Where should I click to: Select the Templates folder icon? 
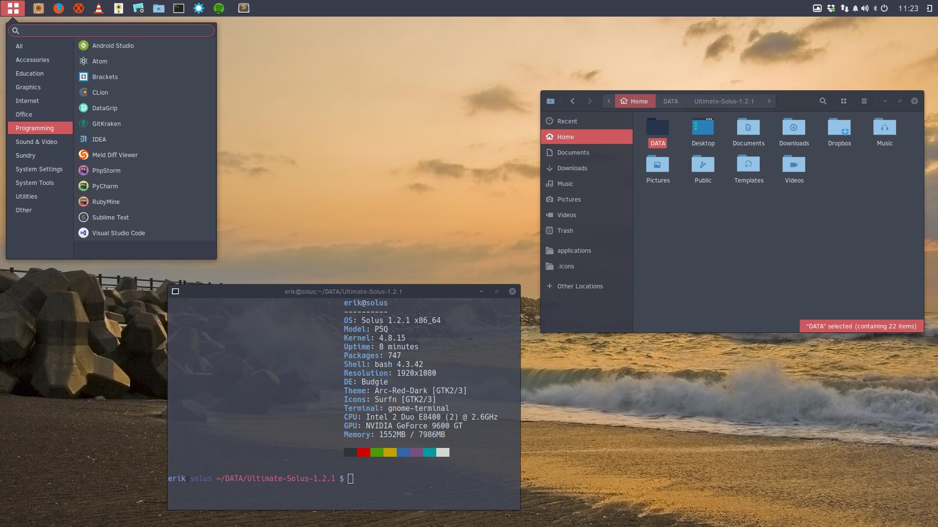point(748,164)
